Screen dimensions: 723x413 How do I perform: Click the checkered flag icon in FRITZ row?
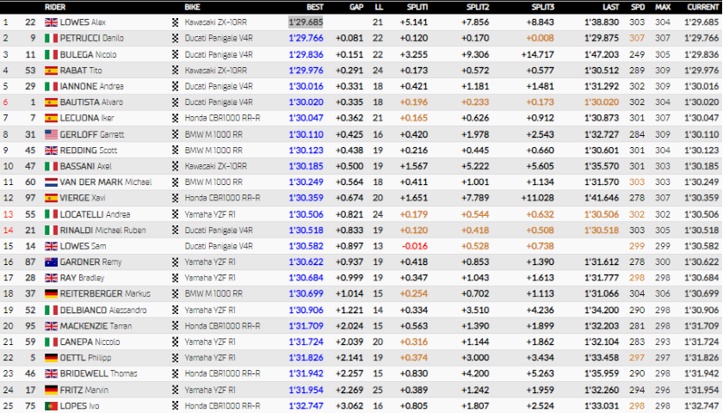(176, 390)
